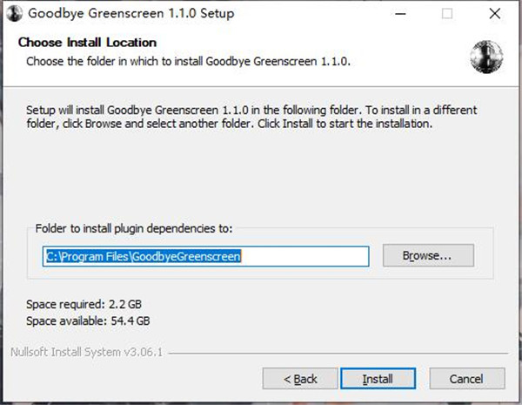Open the Browse folder dialog
Image resolution: width=522 pixels, height=405 pixels.
(x=428, y=256)
